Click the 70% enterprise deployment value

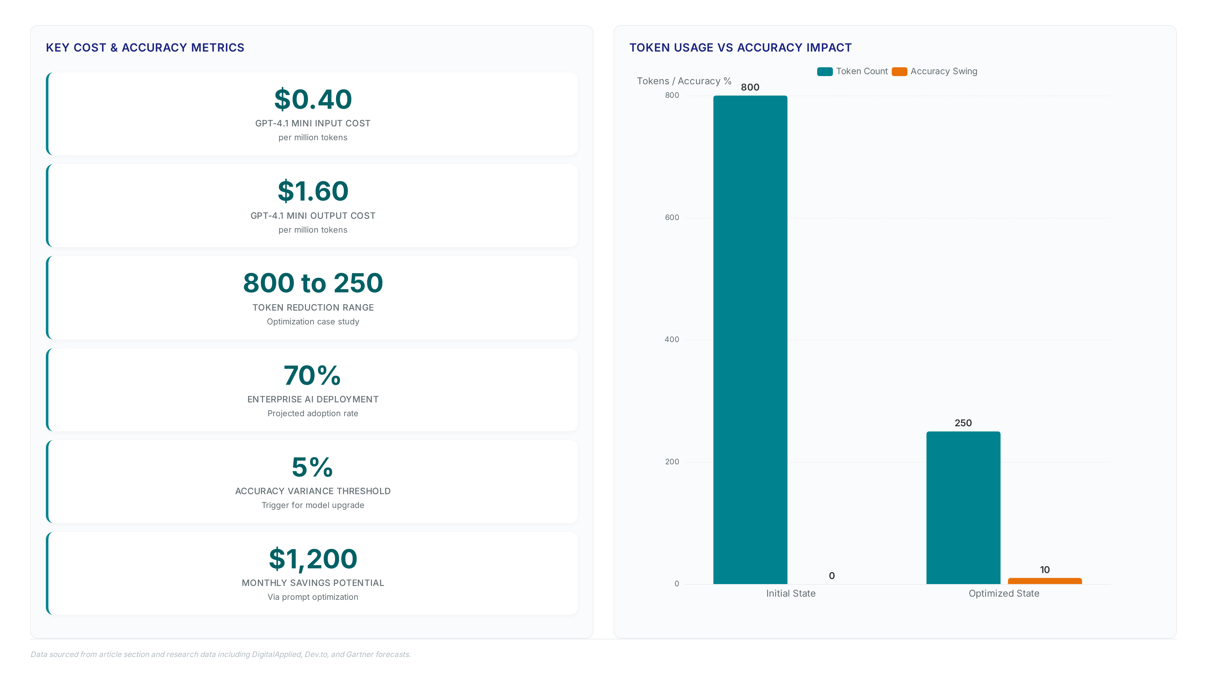(x=312, y=375)
